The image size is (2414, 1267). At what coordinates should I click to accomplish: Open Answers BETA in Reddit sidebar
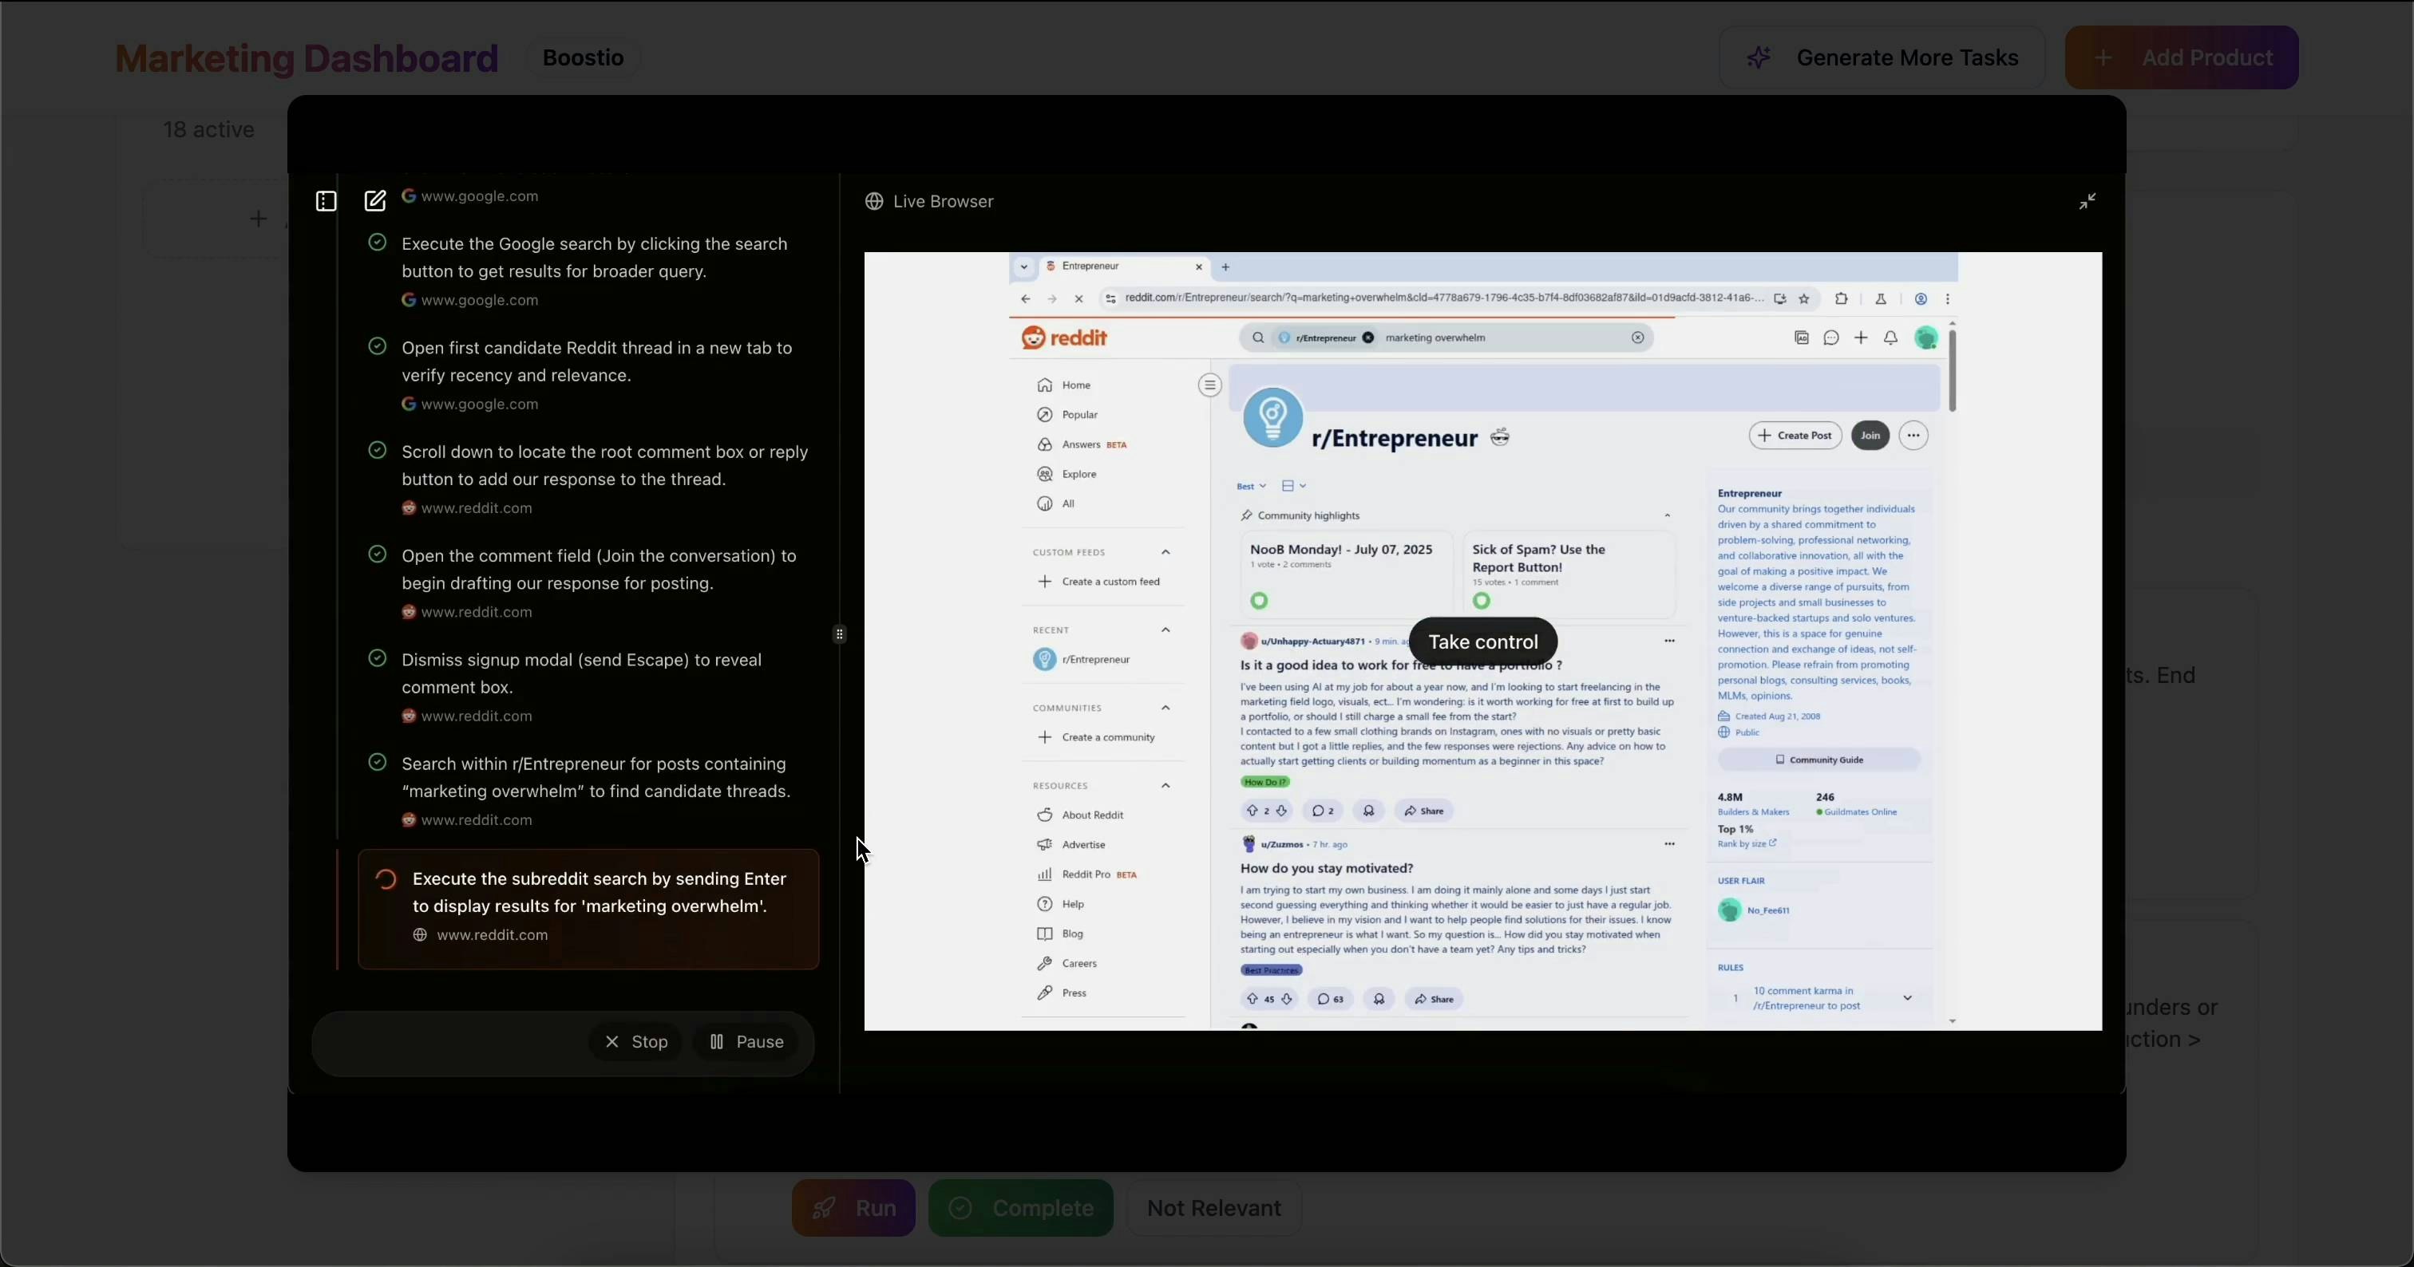point(1082,445)
